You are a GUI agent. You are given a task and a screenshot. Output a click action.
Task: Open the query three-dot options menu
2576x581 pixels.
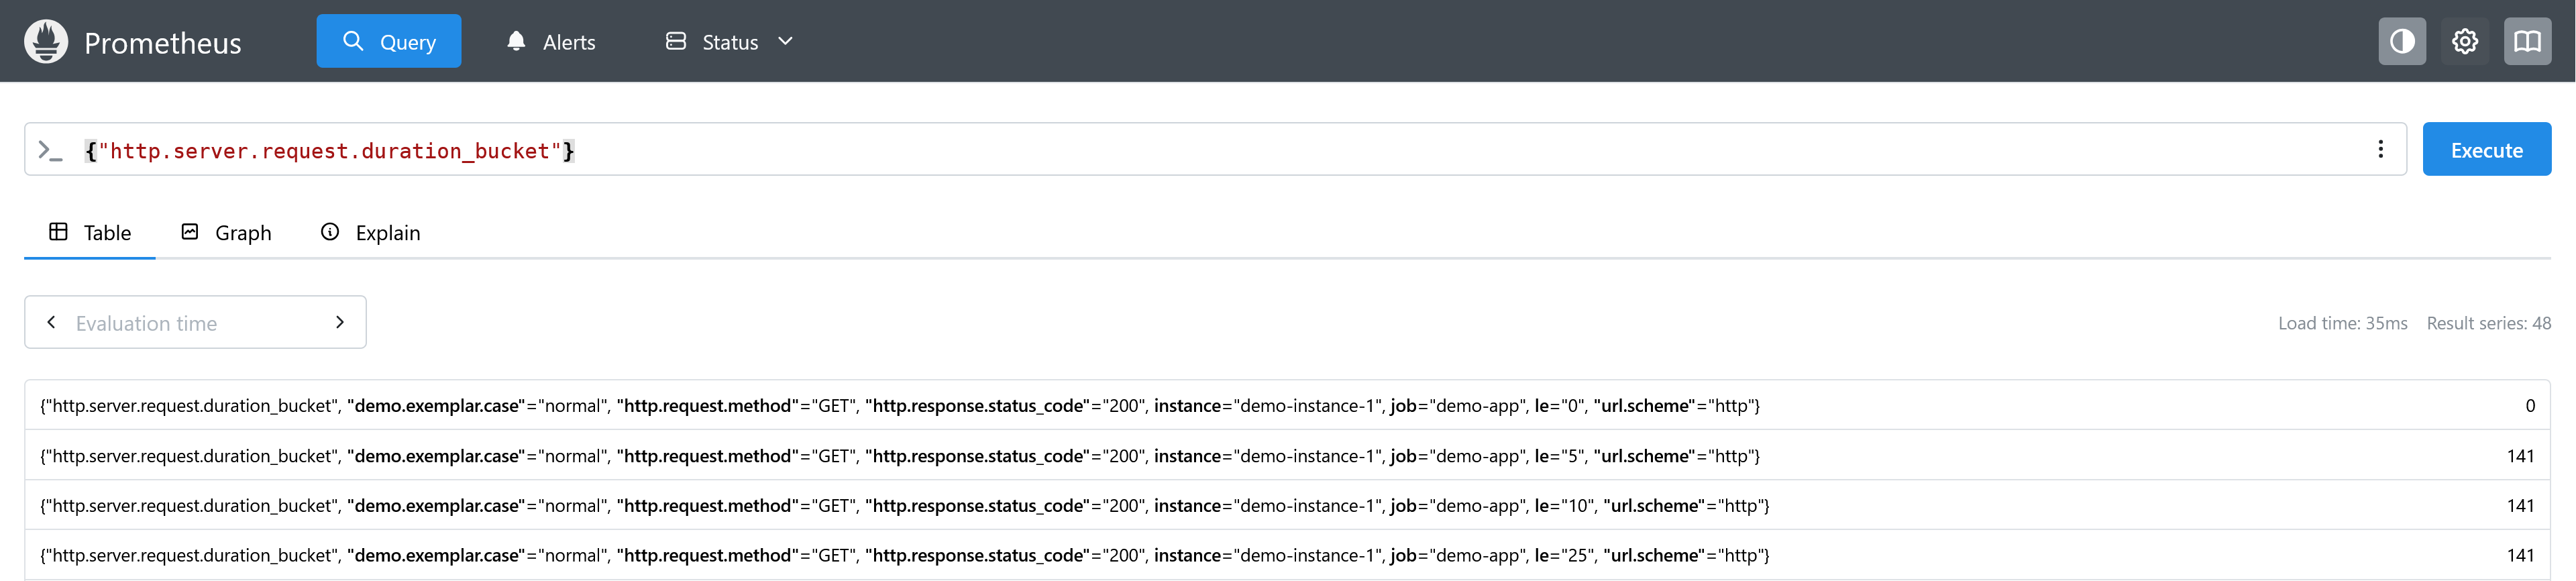[2380, 149]
